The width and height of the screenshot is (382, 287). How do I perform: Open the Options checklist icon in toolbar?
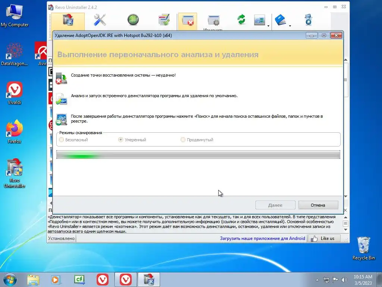[164, 20]
